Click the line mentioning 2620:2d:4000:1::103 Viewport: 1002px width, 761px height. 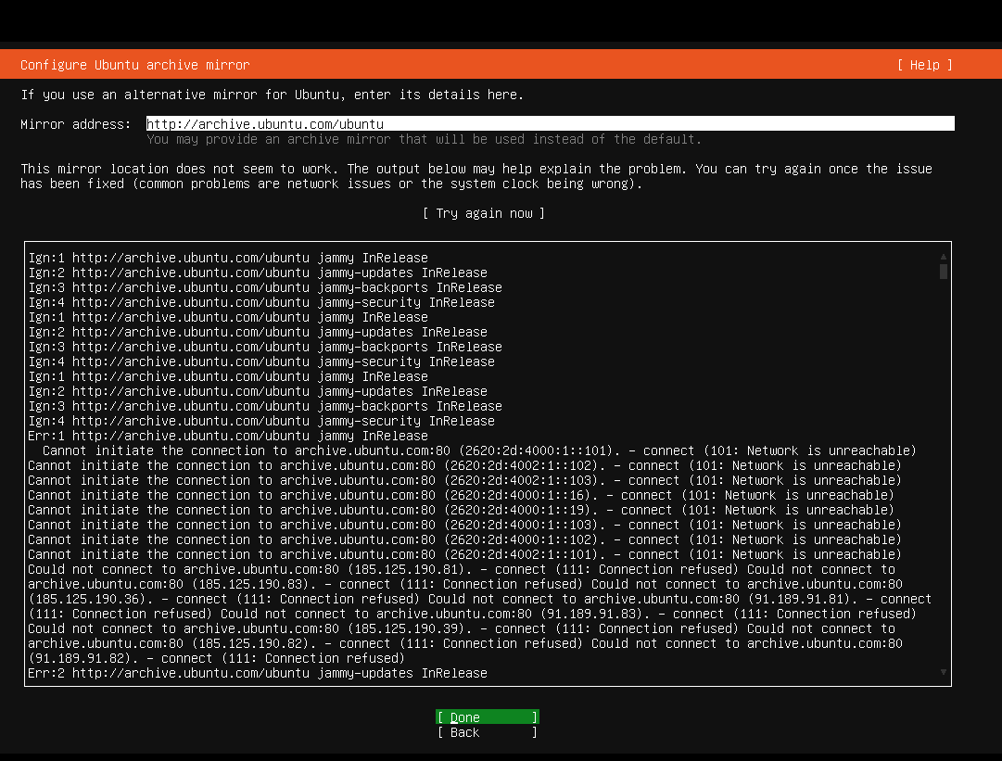pyautogui.click(x=464, y=525)
